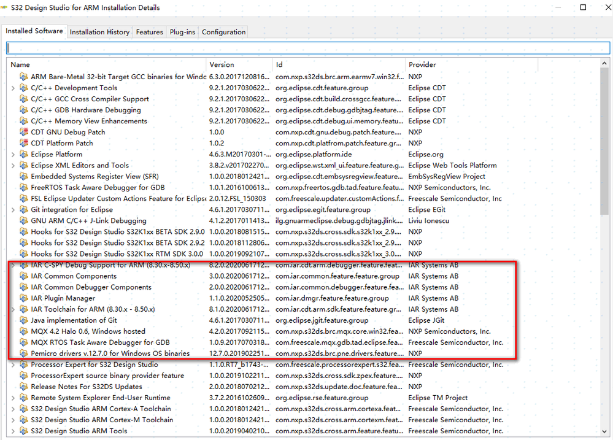Click provider Liviu Ionescu
613x440 pixels.
click(x=428, y=220)
